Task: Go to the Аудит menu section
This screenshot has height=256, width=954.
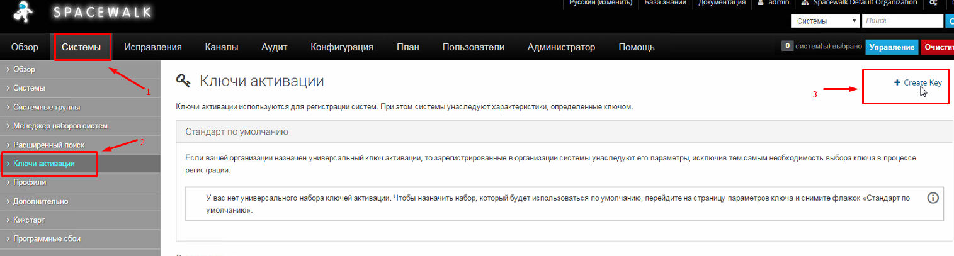Action: coord(274,47)
